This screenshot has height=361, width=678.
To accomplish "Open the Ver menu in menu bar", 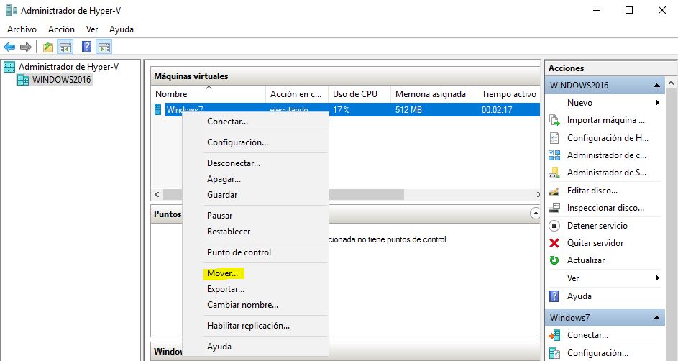I will pyautogui.click(x=92, y=29).
